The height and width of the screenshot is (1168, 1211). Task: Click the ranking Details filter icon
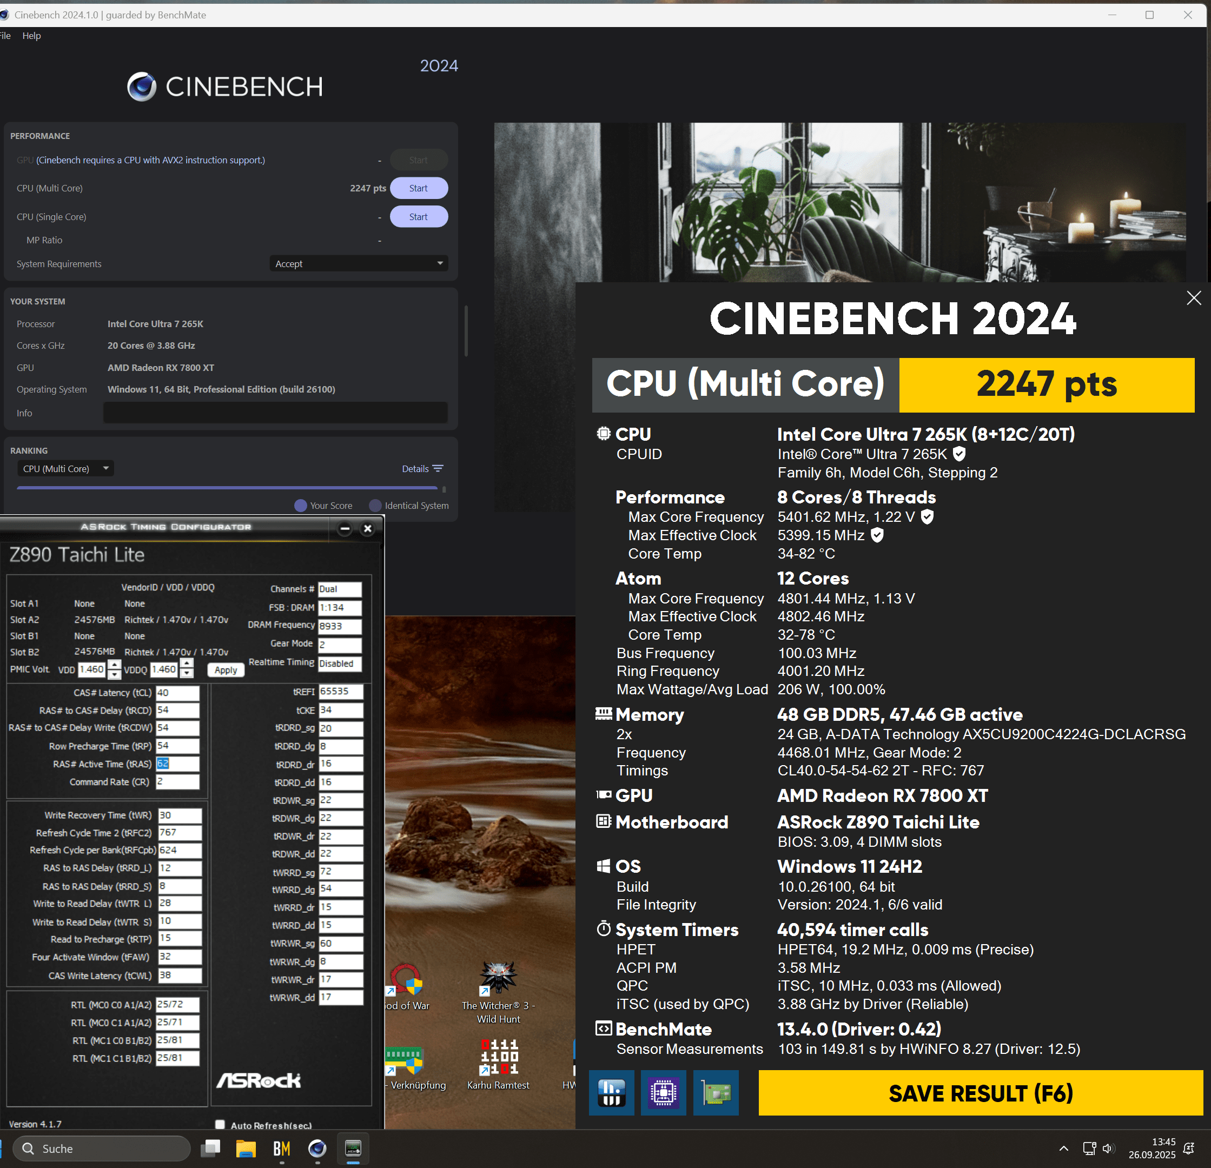tap(438, 469)
